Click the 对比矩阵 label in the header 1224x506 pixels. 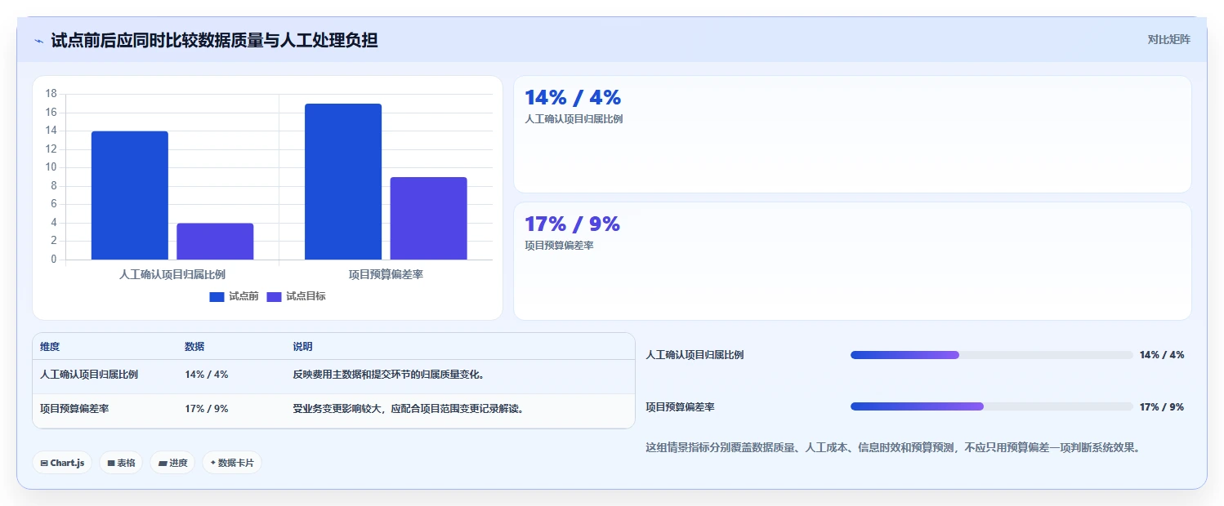[x=1168, y=39]
